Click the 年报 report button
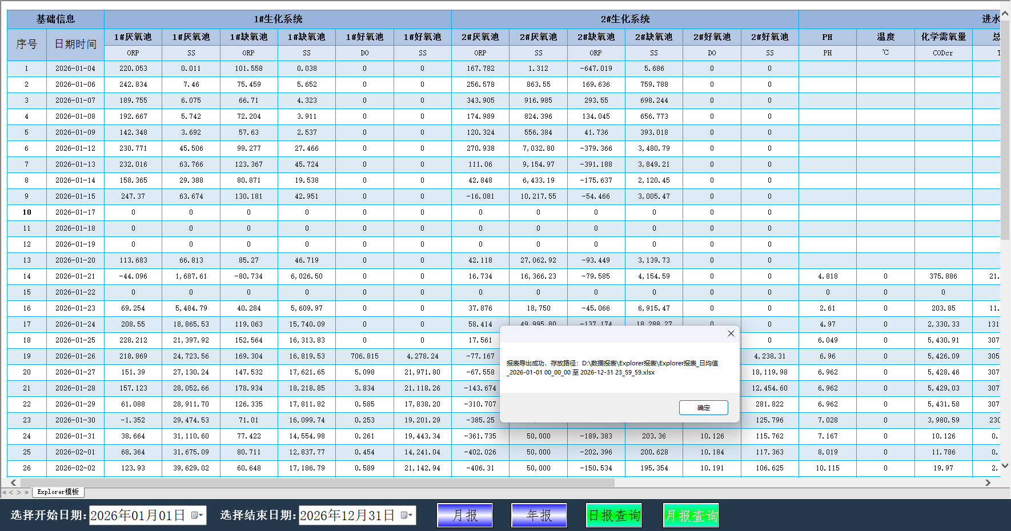1011x531 pixels. 538,515
